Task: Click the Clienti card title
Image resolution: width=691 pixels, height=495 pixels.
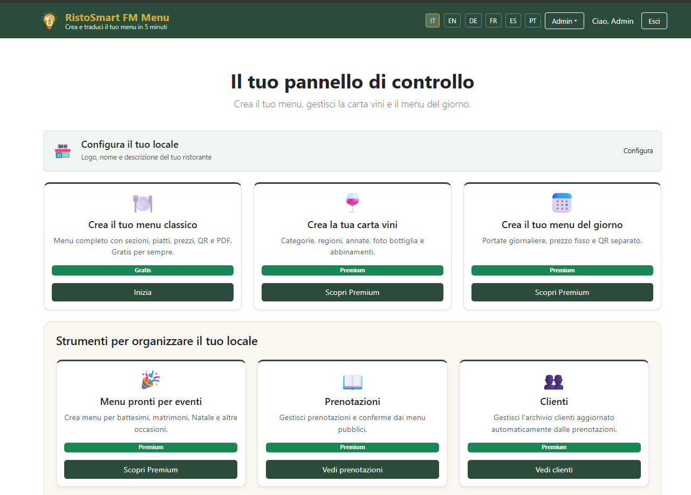Action: coord(554,402)
